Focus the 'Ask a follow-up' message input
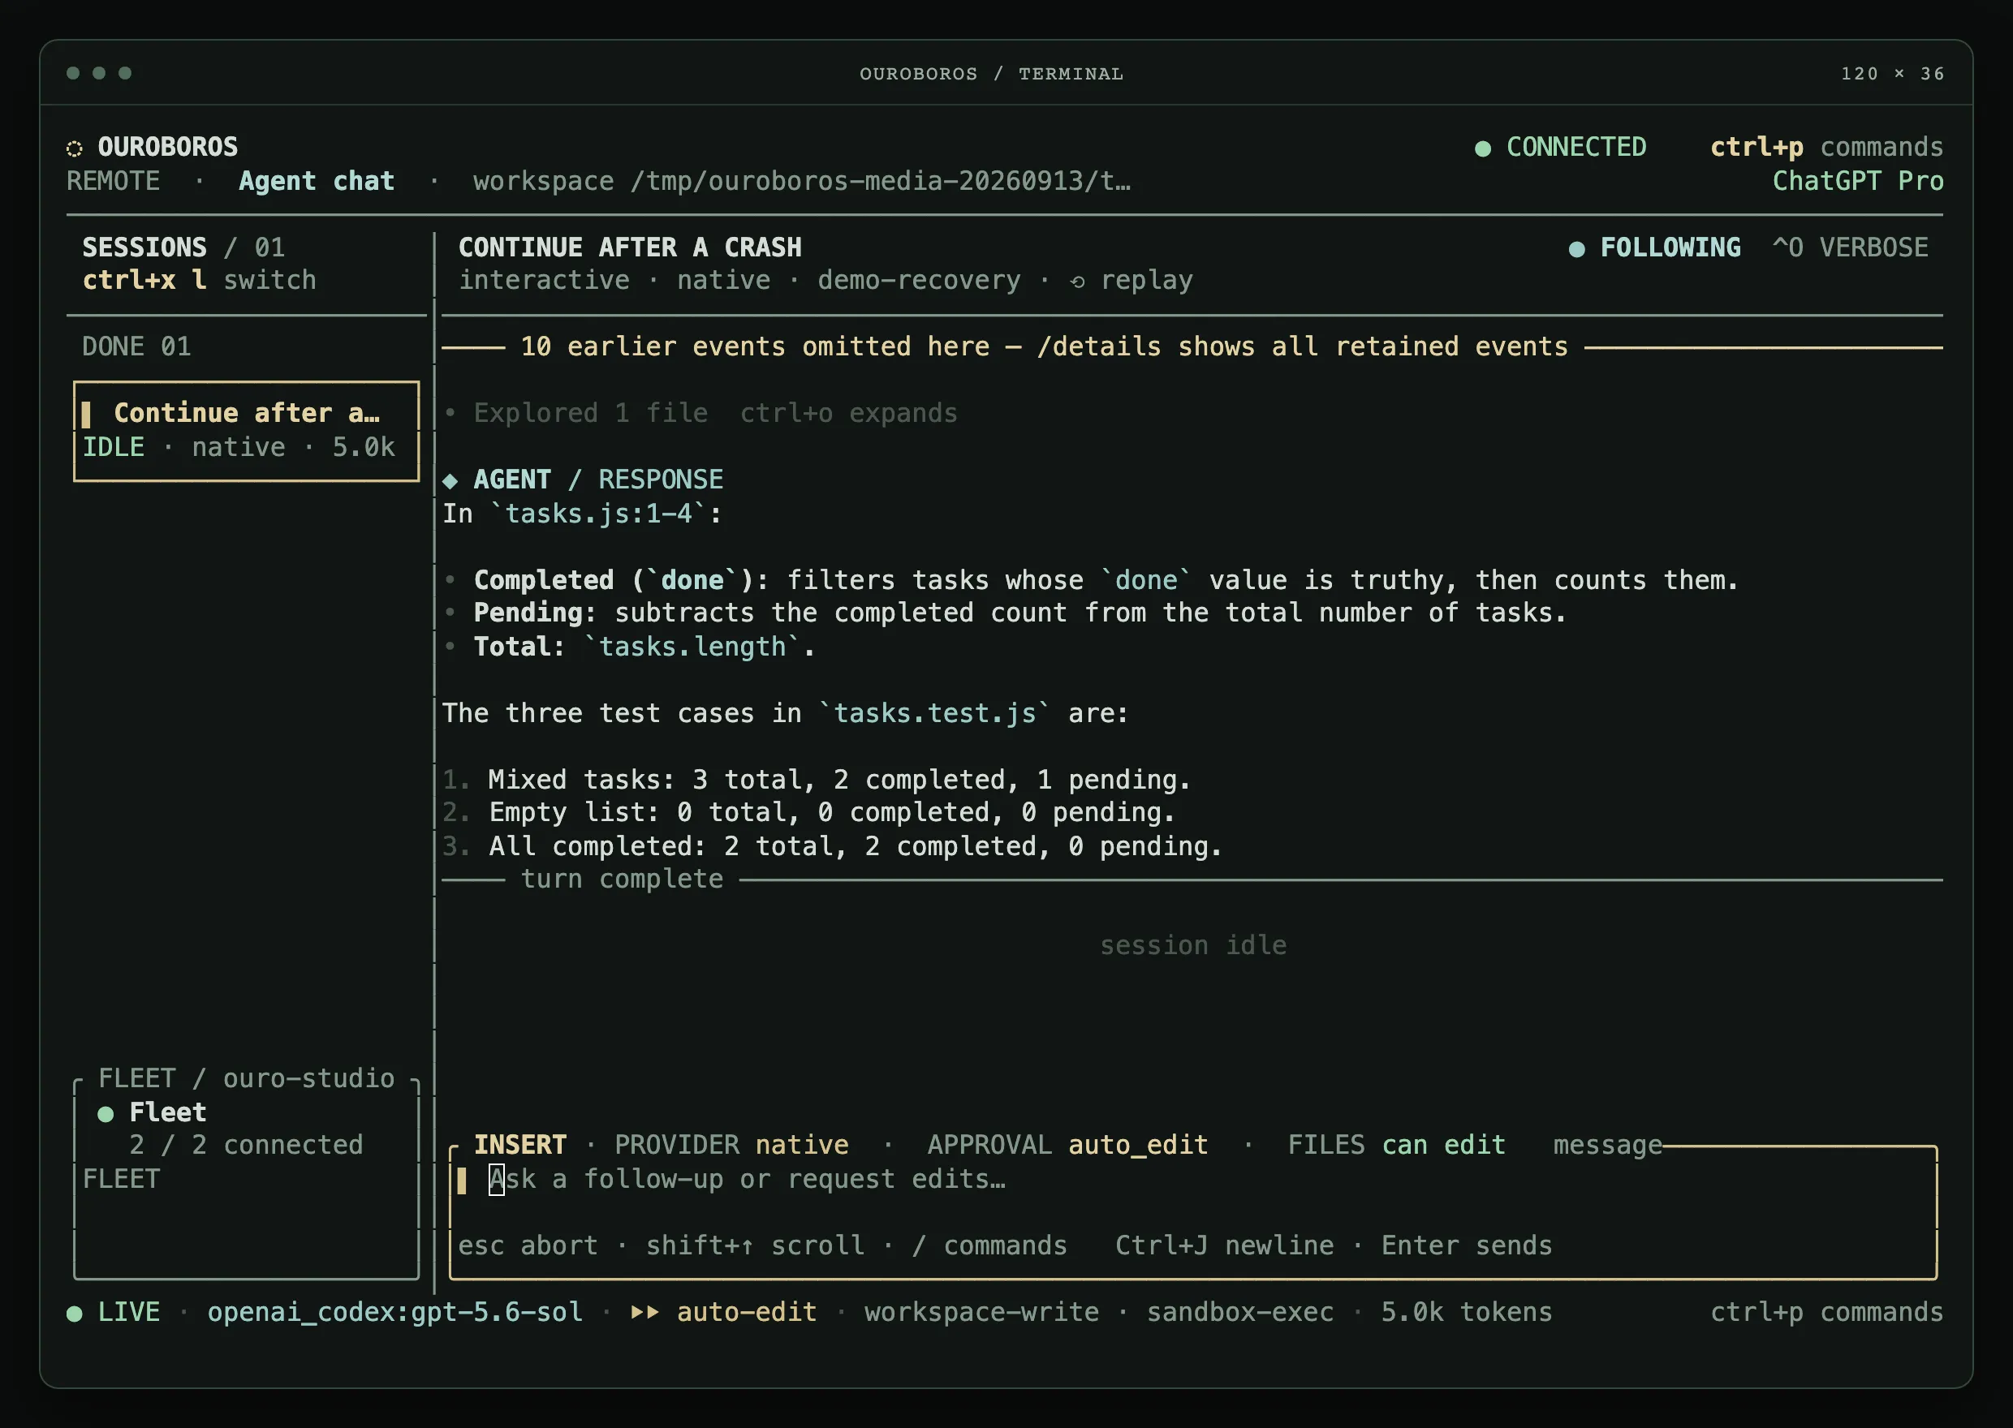This screenshot has width=2013, height=1428. pyautogui.click(x=1192, y=1179)
